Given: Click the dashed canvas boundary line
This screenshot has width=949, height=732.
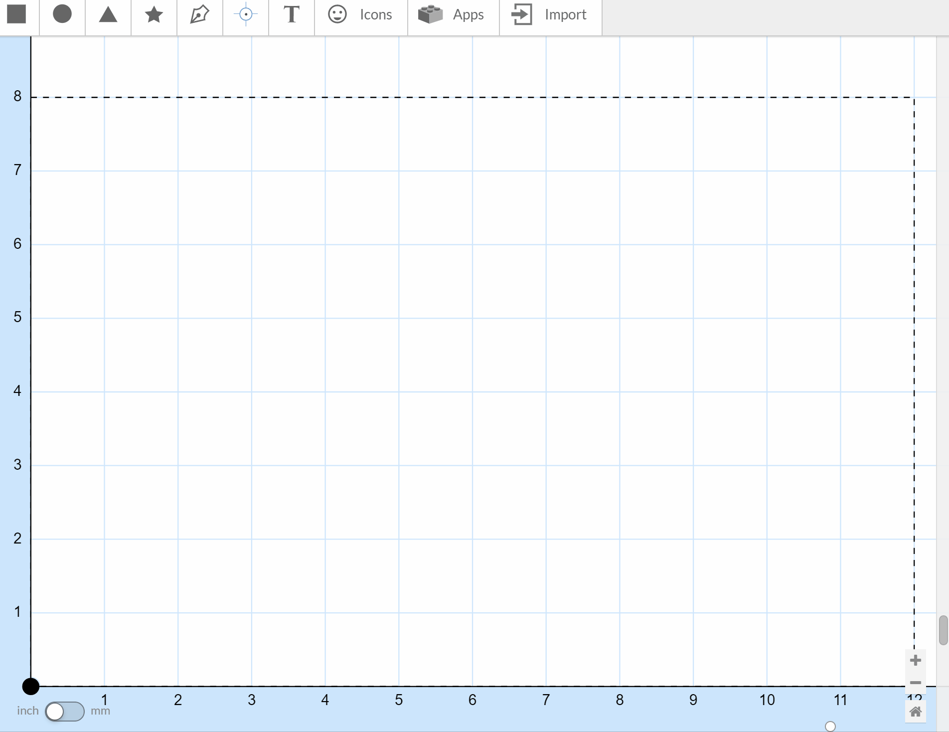Looking at the screenshot, I should [x=449, y=97].
